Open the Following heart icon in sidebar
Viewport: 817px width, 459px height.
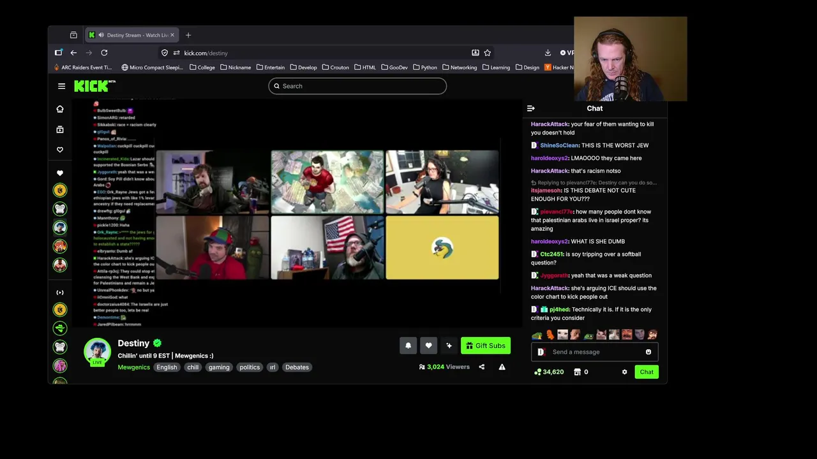pyautogui.click(x=60, y=150)
